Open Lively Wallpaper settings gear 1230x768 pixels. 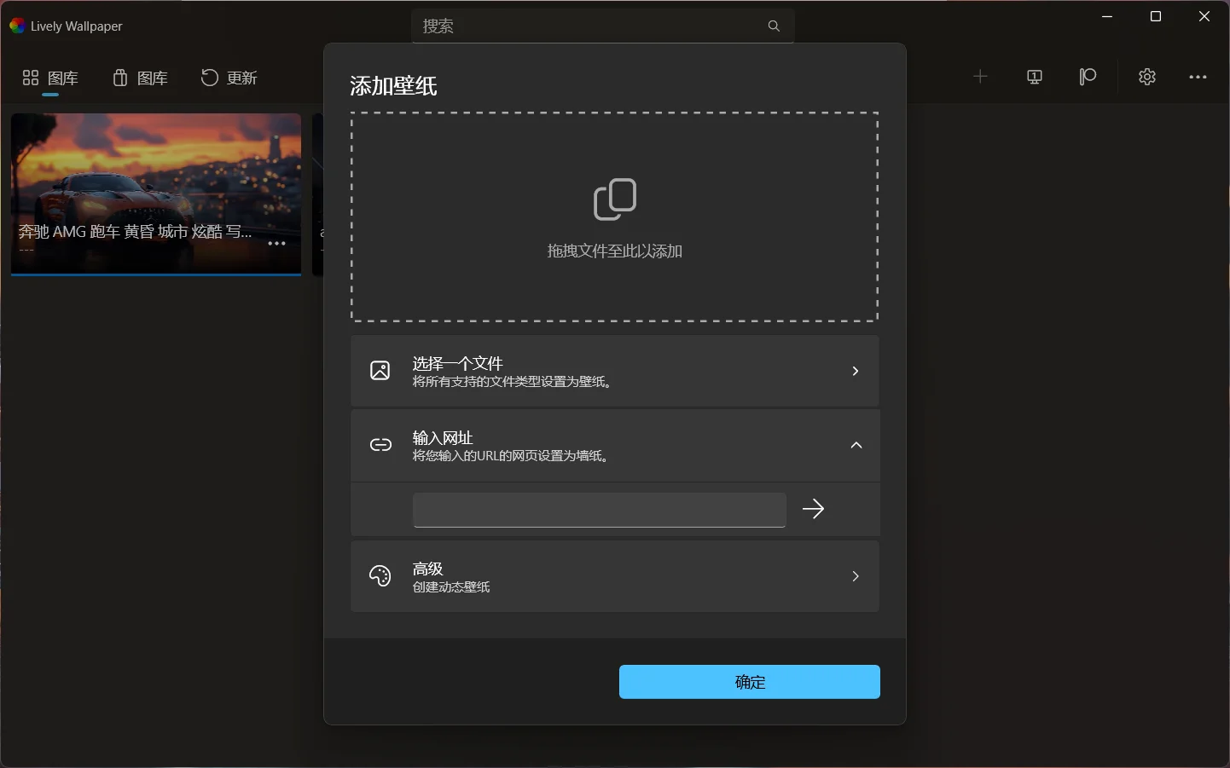click(1146, 77)
